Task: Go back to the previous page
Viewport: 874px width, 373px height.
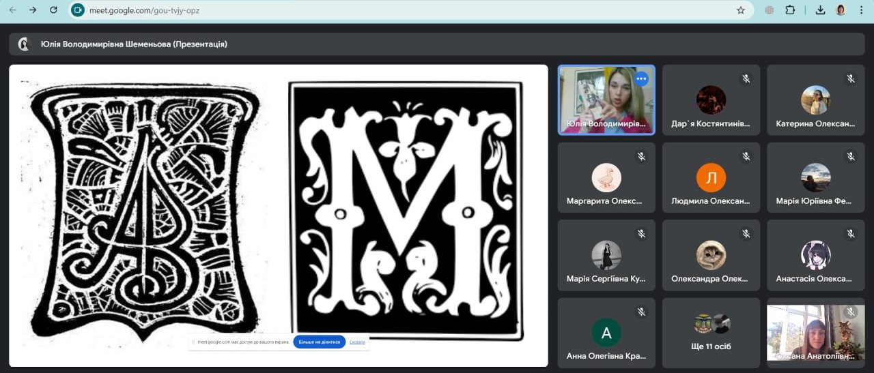Action: click(12, 10)
